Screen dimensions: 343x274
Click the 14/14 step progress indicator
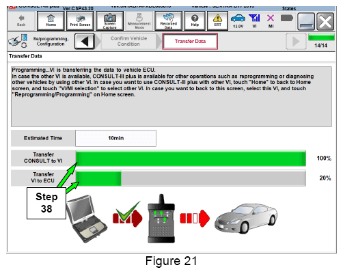tap(321, 41)
